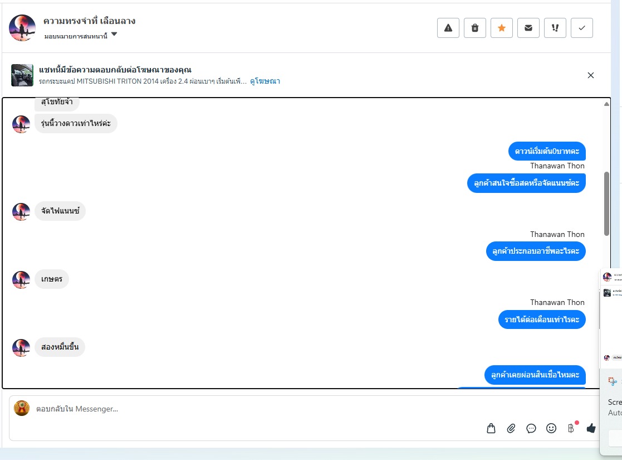Open the emoji picker smiley icon
622x460 pixels.
[551, 428]
